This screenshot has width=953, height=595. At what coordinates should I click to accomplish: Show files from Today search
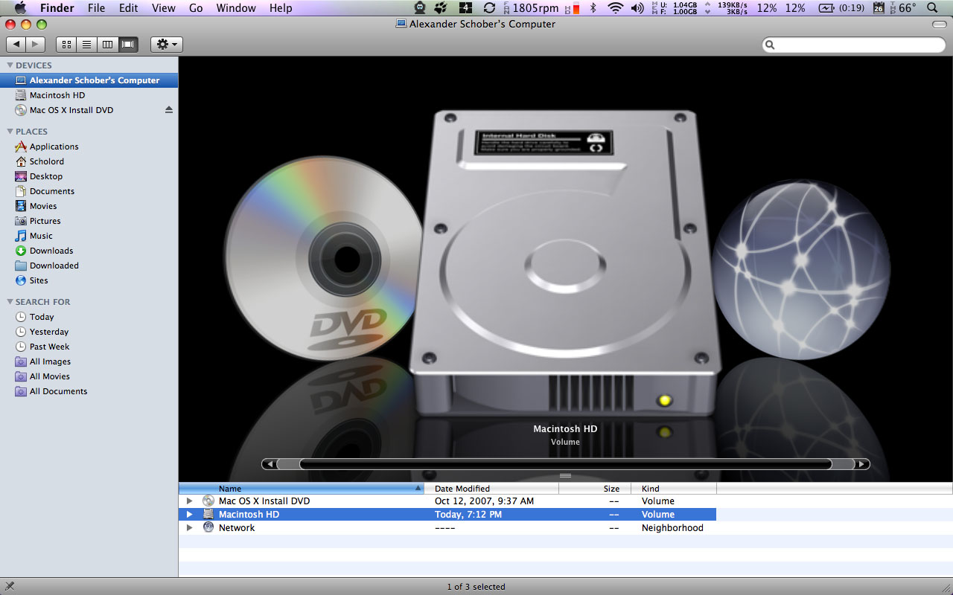click(89, 317)
